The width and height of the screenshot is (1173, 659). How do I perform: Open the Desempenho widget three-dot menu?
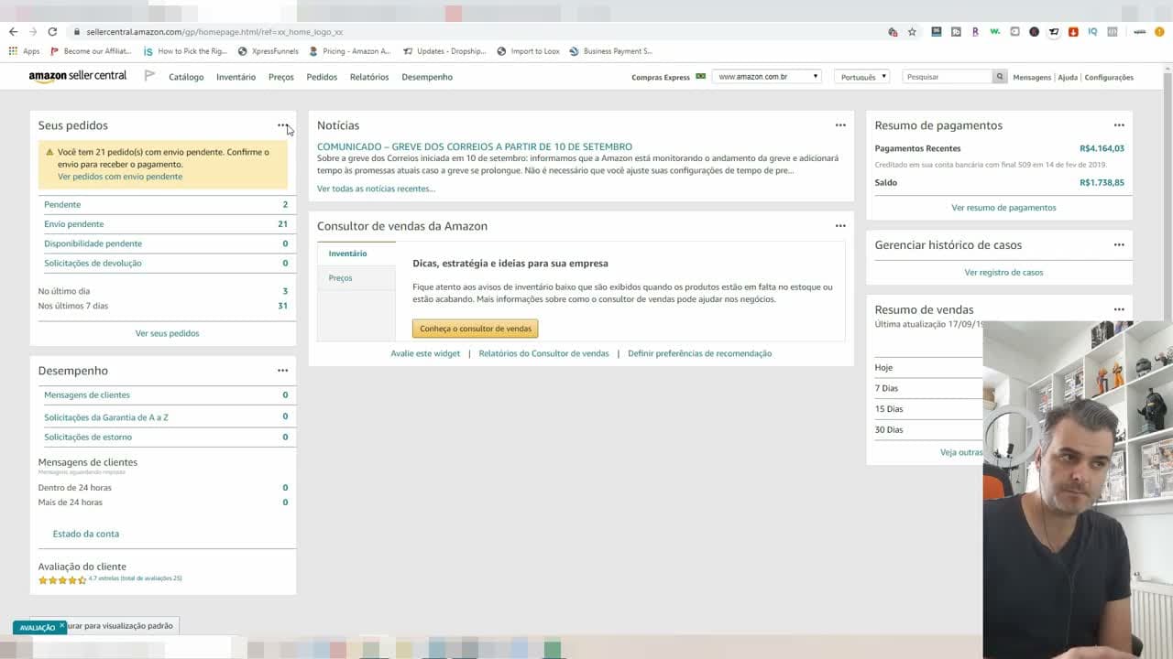point(282,371)
